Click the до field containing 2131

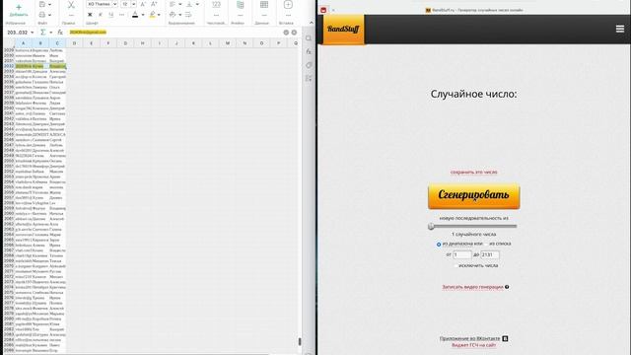point(490,254)
